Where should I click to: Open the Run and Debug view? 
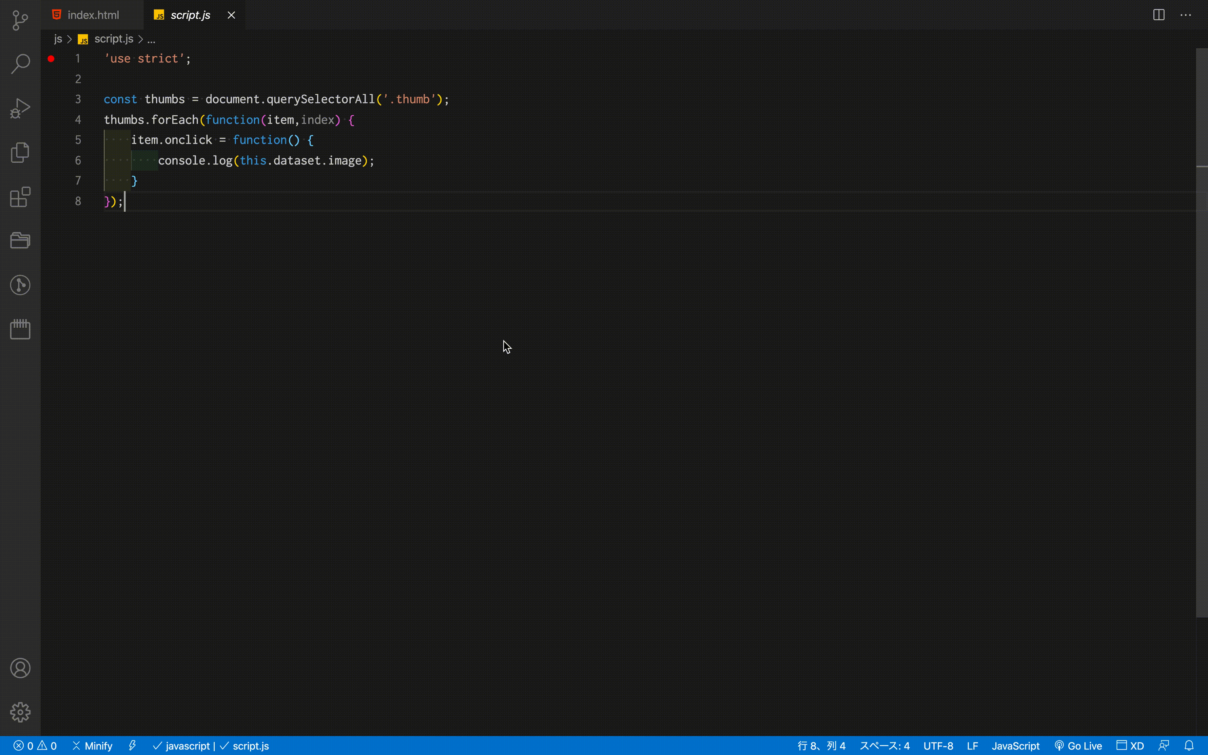point(20,108)
